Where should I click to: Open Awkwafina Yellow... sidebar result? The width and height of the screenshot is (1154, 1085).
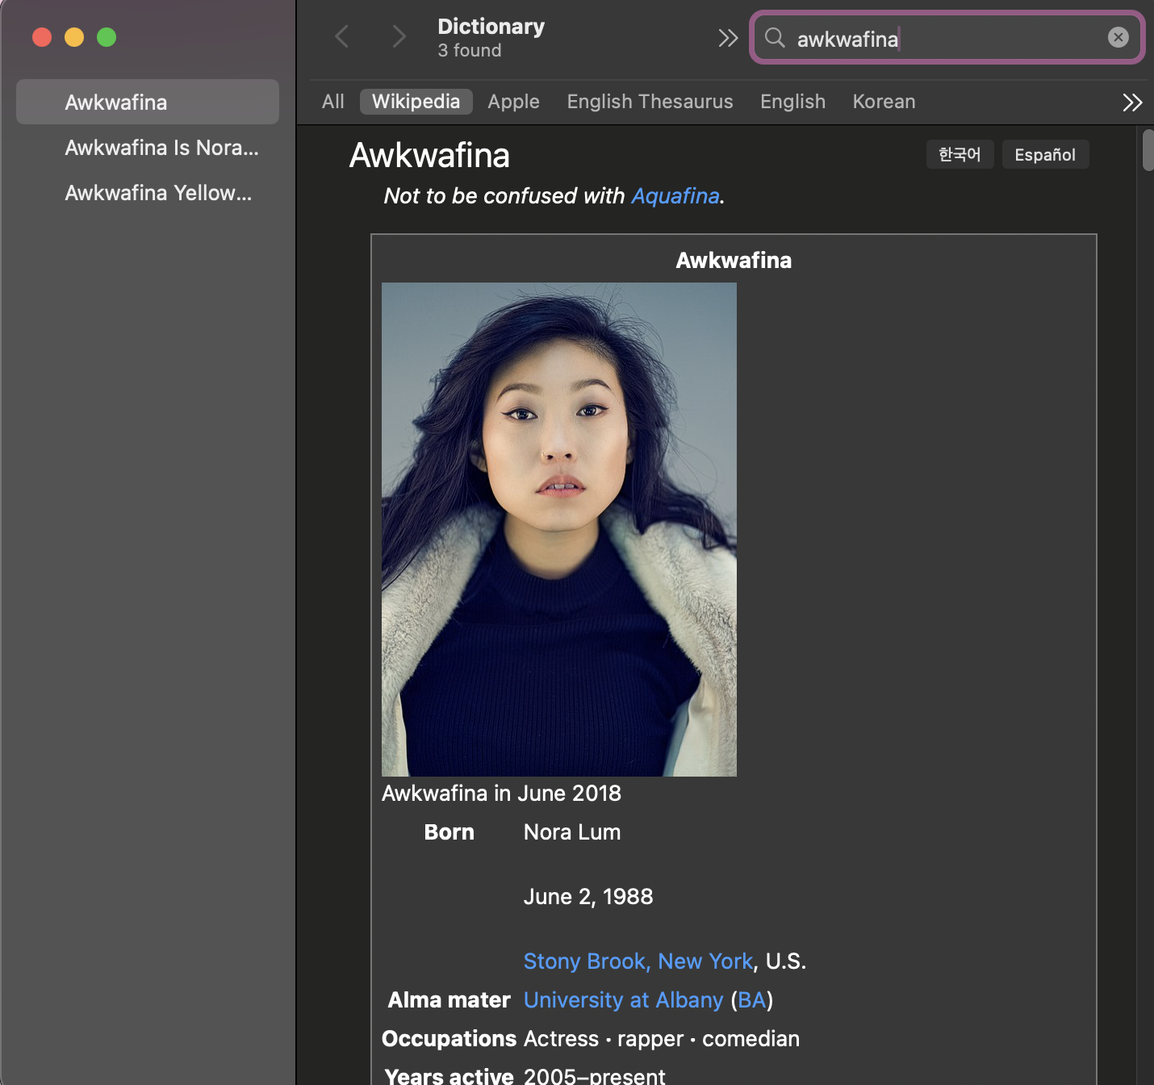[x=158, y=193]
